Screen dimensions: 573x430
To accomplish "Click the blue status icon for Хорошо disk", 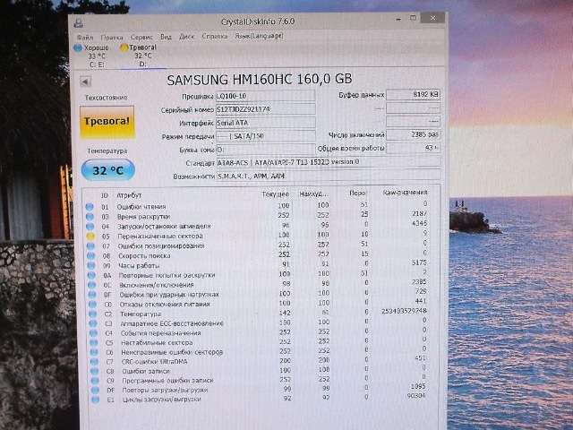I will tap(78, 47).
